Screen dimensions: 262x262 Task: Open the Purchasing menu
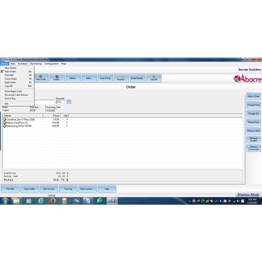[36, 64]
